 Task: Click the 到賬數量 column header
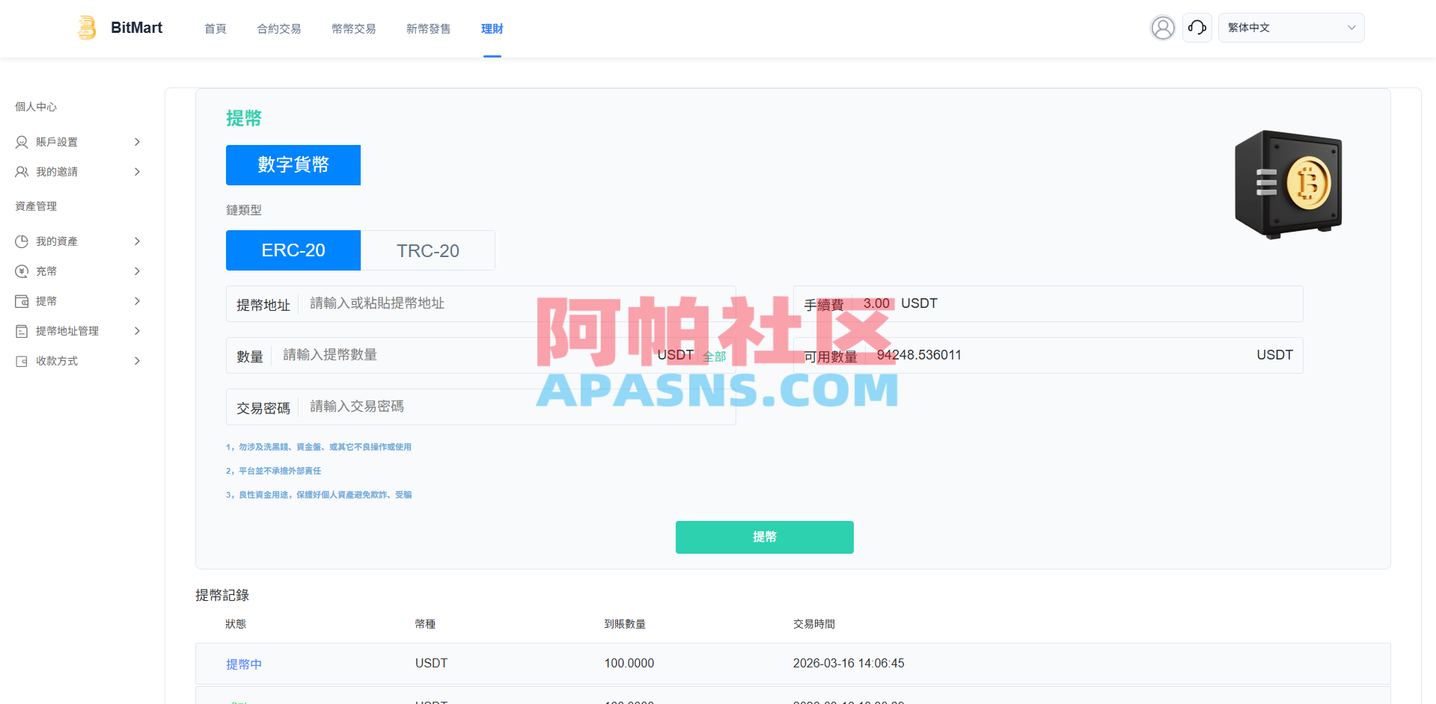click(625, 624)
